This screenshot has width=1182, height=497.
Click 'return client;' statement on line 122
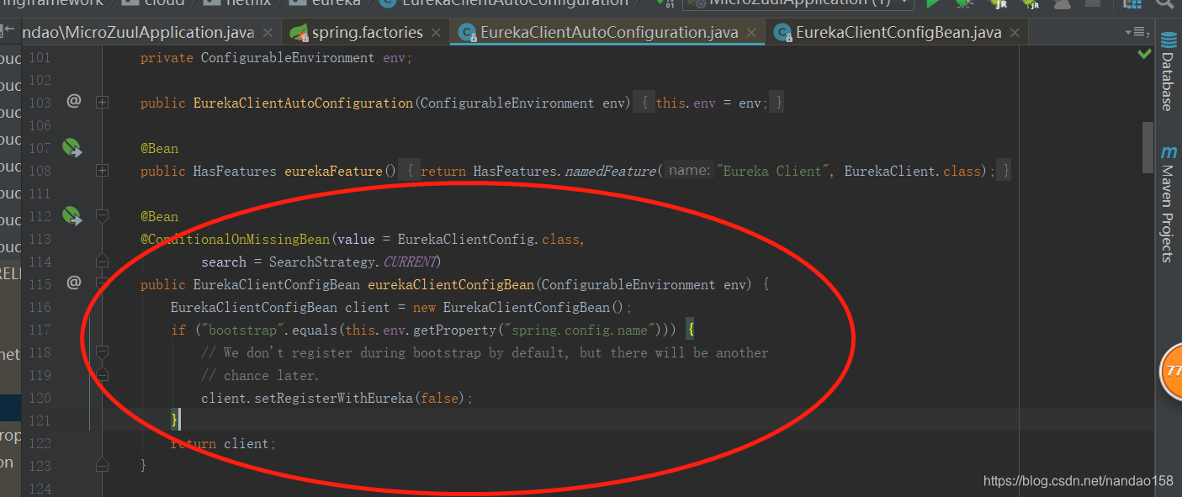click(223, 443)
